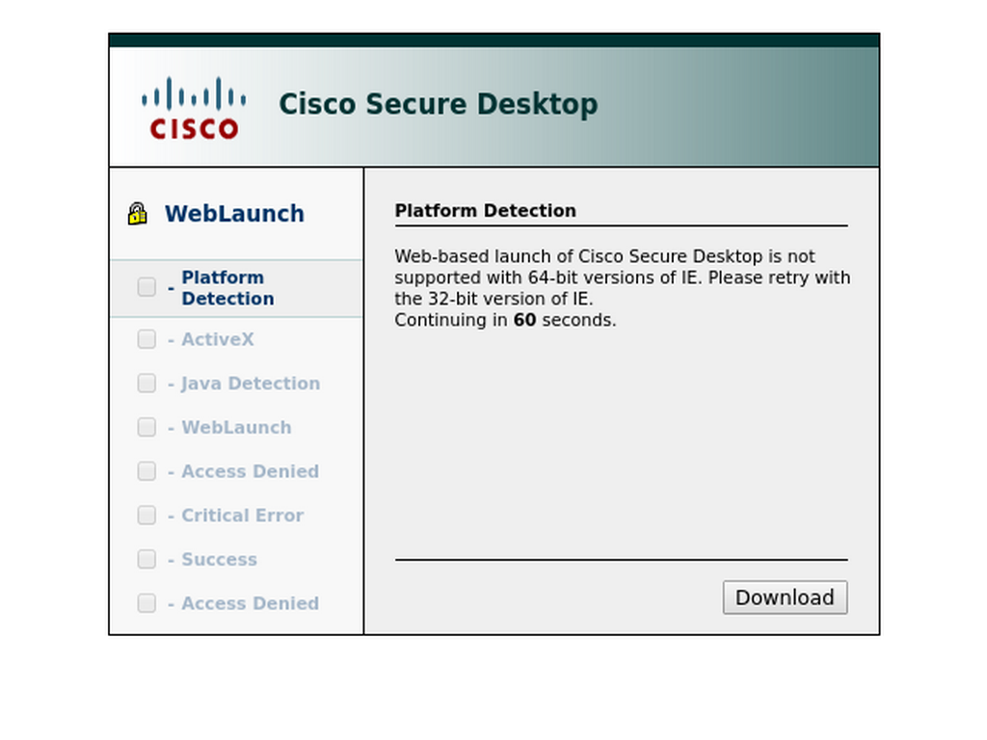987x740 pixels.
Task: Toggle the Platform Detection checkbox
Action: (x=147, y=287)
